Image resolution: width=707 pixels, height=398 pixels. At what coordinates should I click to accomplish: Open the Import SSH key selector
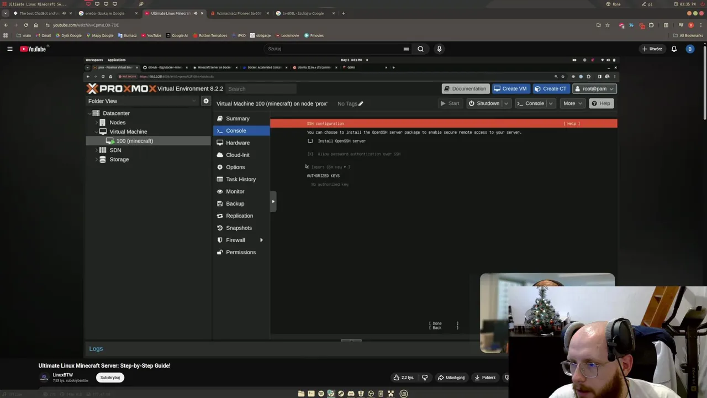pos(330,167)
